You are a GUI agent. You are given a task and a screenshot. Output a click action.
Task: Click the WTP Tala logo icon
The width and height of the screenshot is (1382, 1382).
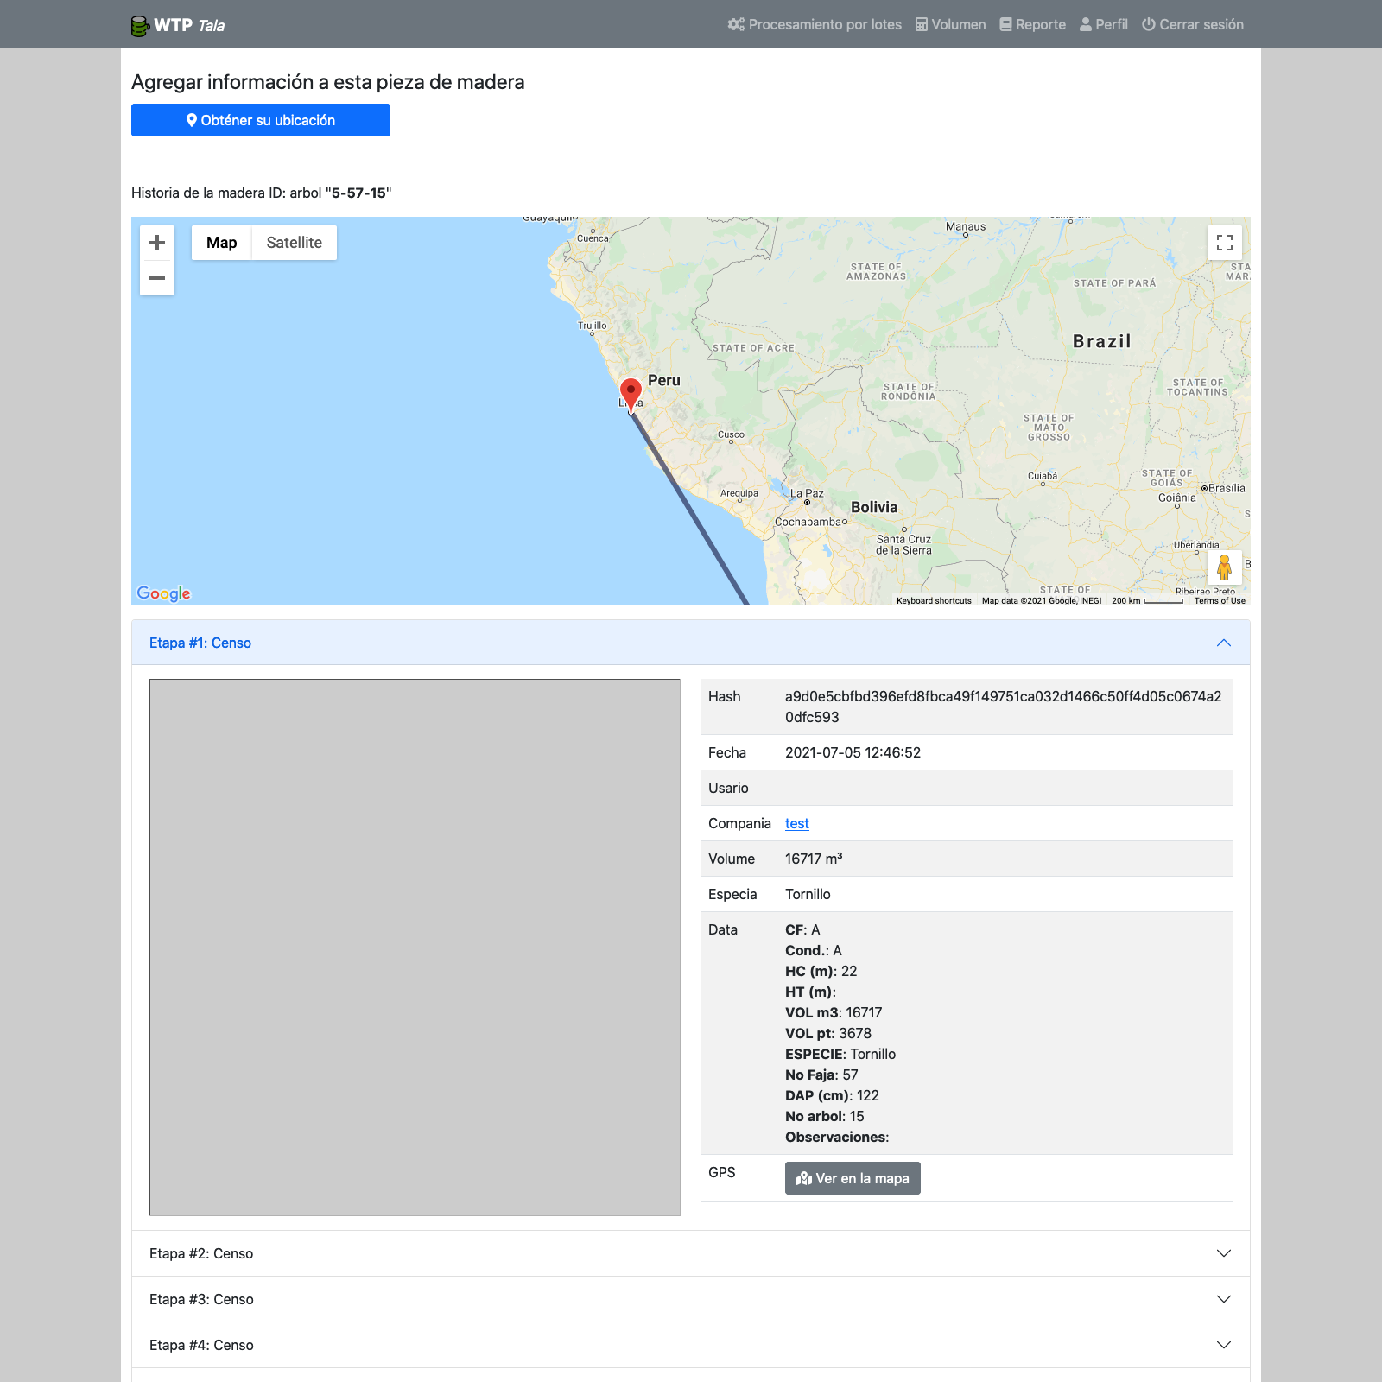coord(141,26)
